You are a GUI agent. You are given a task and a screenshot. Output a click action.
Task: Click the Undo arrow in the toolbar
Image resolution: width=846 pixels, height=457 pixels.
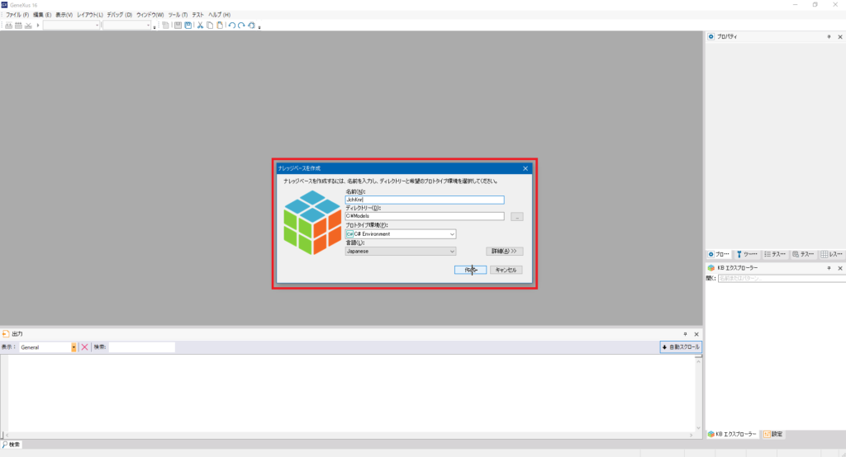pyautogui.click(x=232, y=26)
